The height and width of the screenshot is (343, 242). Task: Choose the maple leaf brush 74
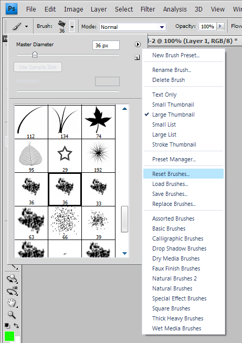[x=98, y=122]
